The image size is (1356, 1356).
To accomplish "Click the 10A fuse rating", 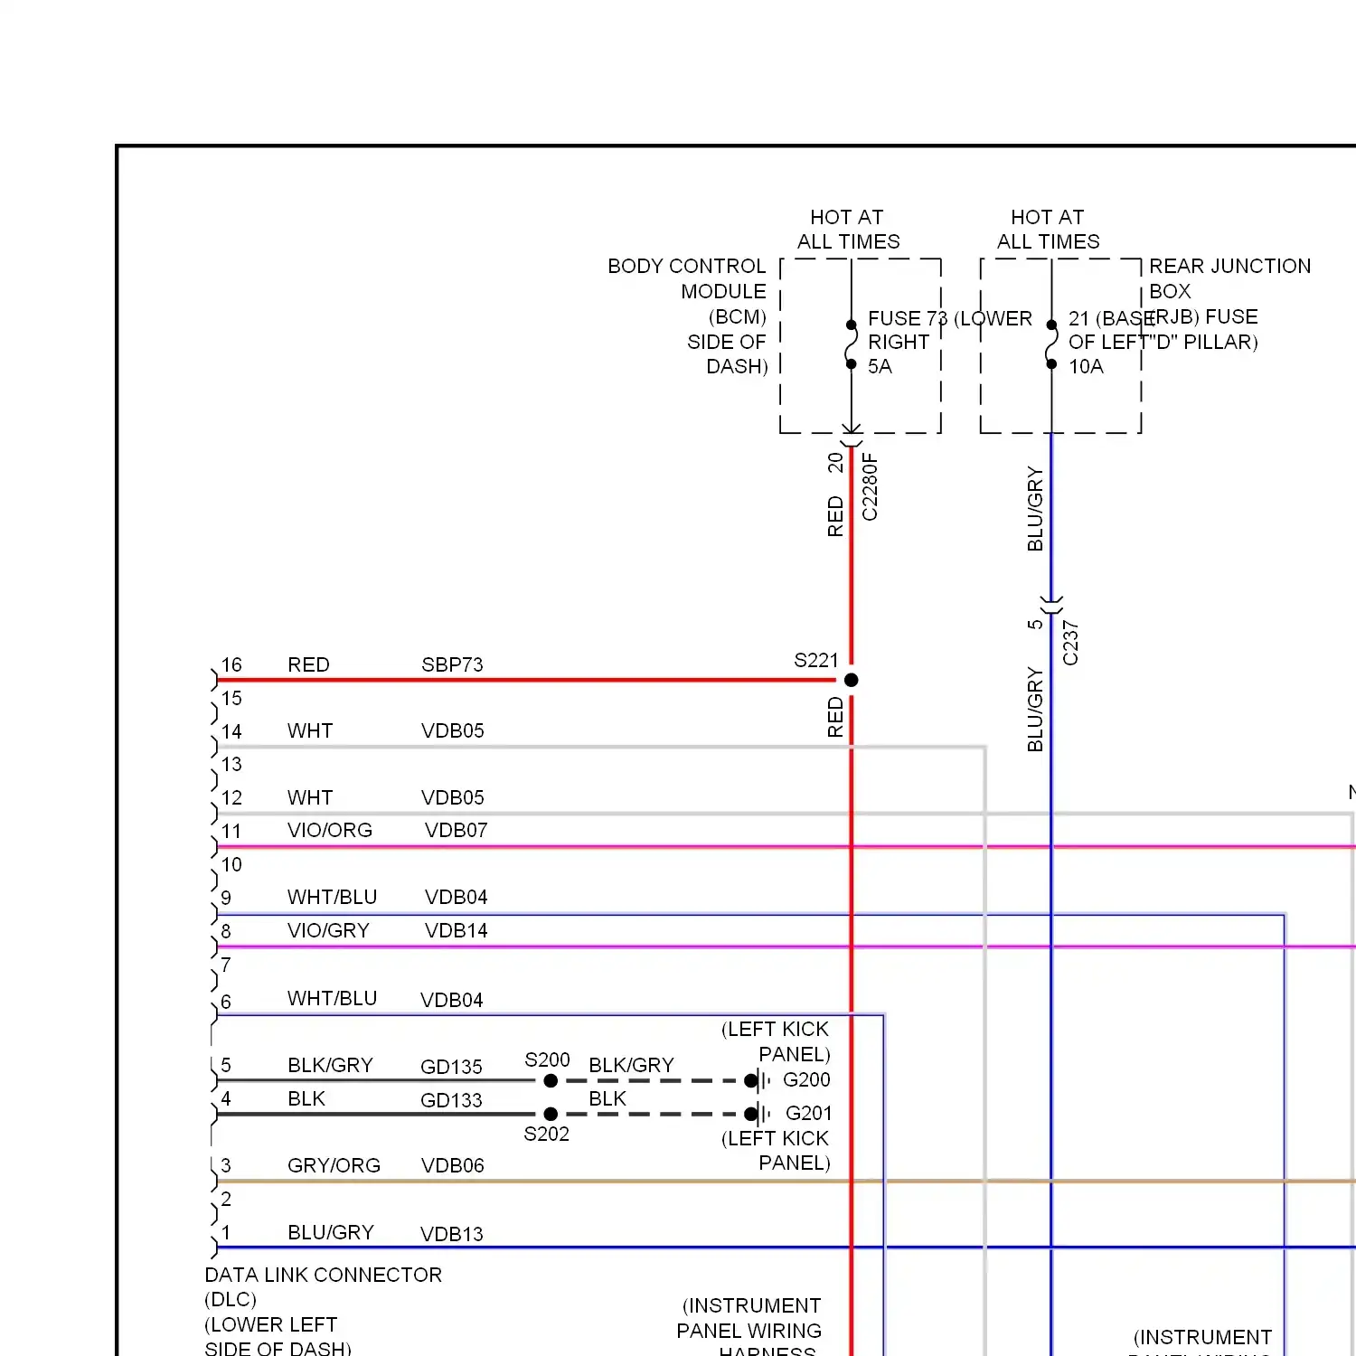I will 1086,366.
